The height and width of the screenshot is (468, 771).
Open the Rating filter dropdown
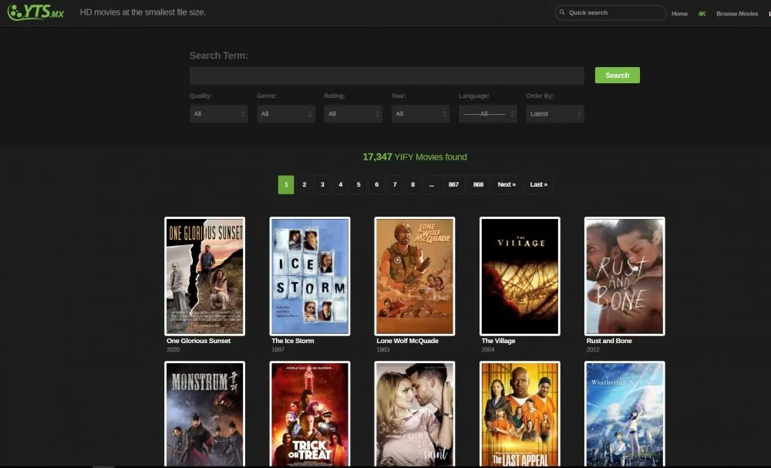click(x=352, y=114)
